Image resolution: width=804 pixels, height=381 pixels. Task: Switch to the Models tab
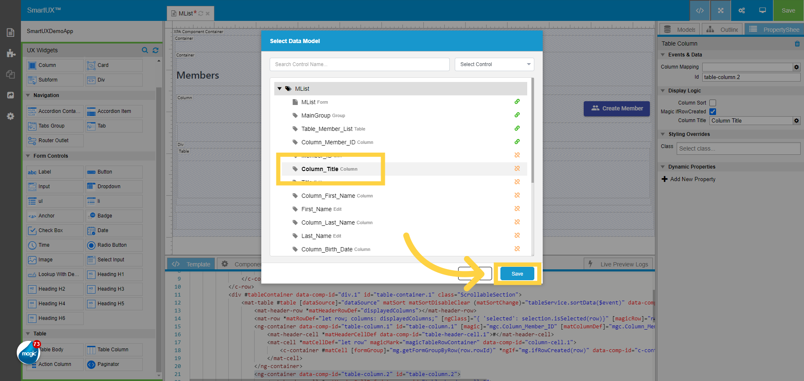click(680, 30)
